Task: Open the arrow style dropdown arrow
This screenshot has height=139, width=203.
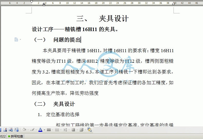Action: coord(69,130)
